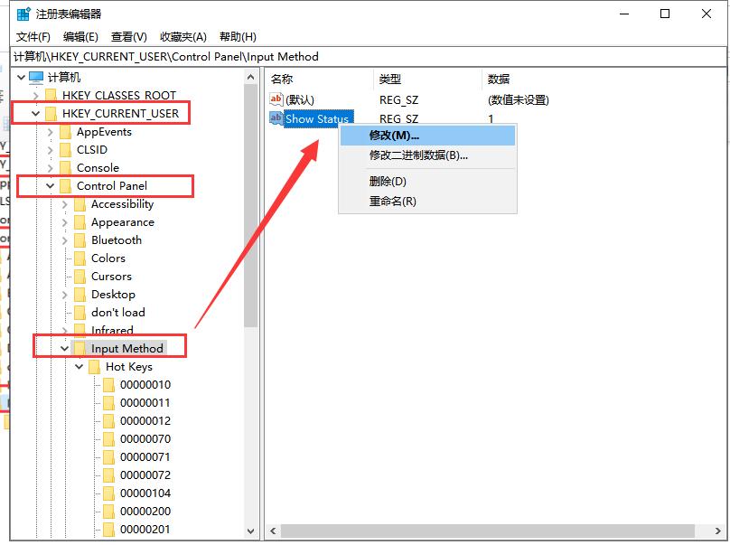Collapse the Input Method expander arrow
This screenshot has width=730, height=545.
[64, 347]
